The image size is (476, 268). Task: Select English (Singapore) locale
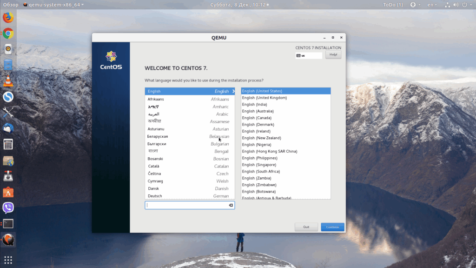point(286,165)
